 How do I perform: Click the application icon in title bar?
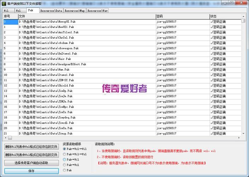coord(4,4)
